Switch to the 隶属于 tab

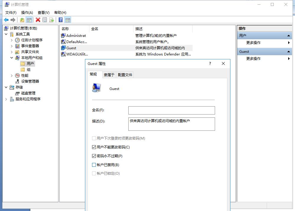(109, 75)
